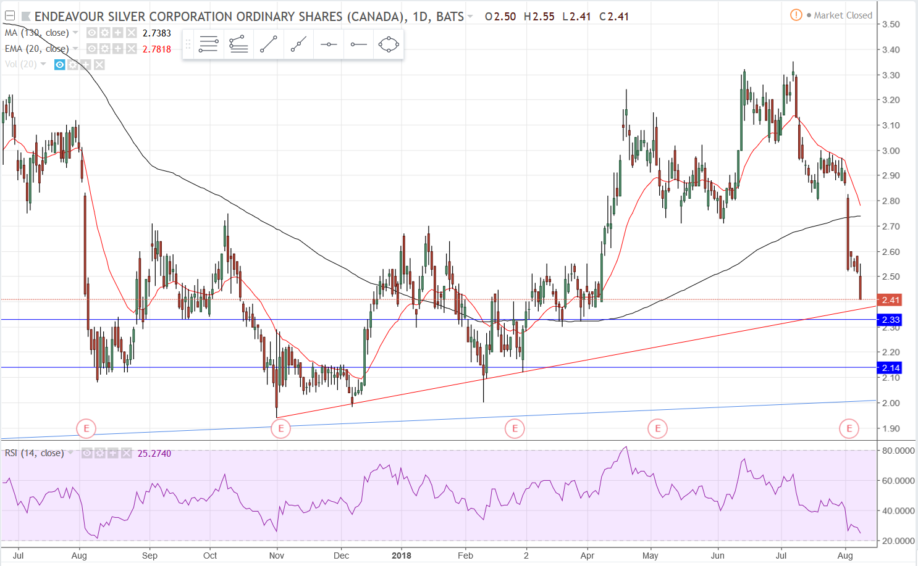Select the trend line tool

coord(269,44)
